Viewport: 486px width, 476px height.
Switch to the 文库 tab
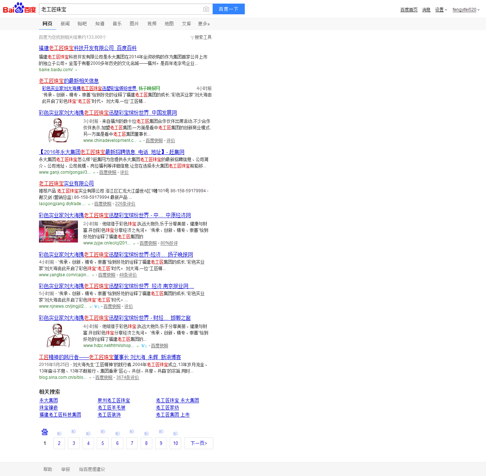[187, 24]
